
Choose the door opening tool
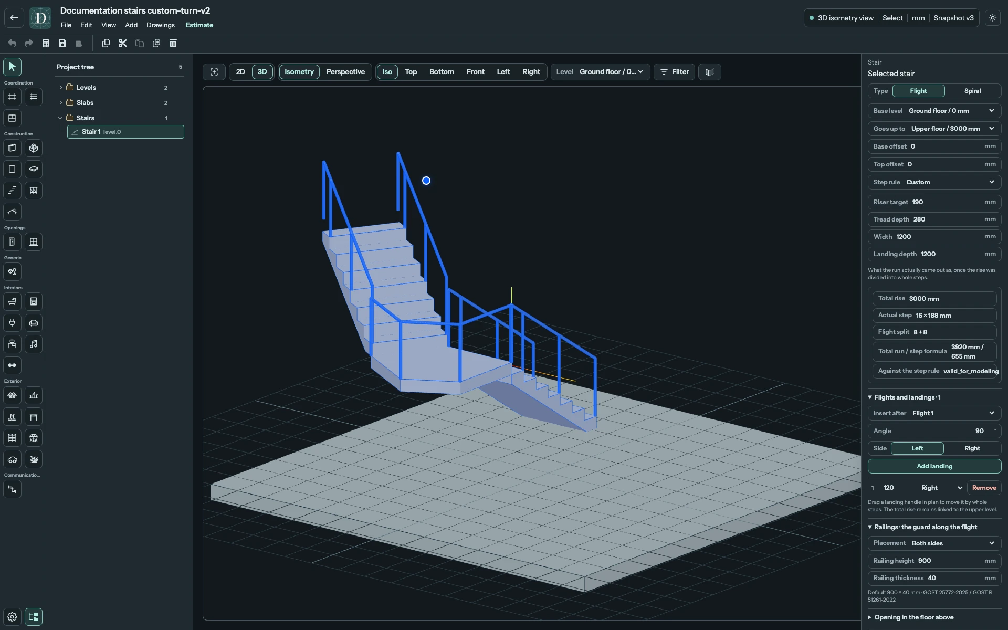[x=12, y=242]
